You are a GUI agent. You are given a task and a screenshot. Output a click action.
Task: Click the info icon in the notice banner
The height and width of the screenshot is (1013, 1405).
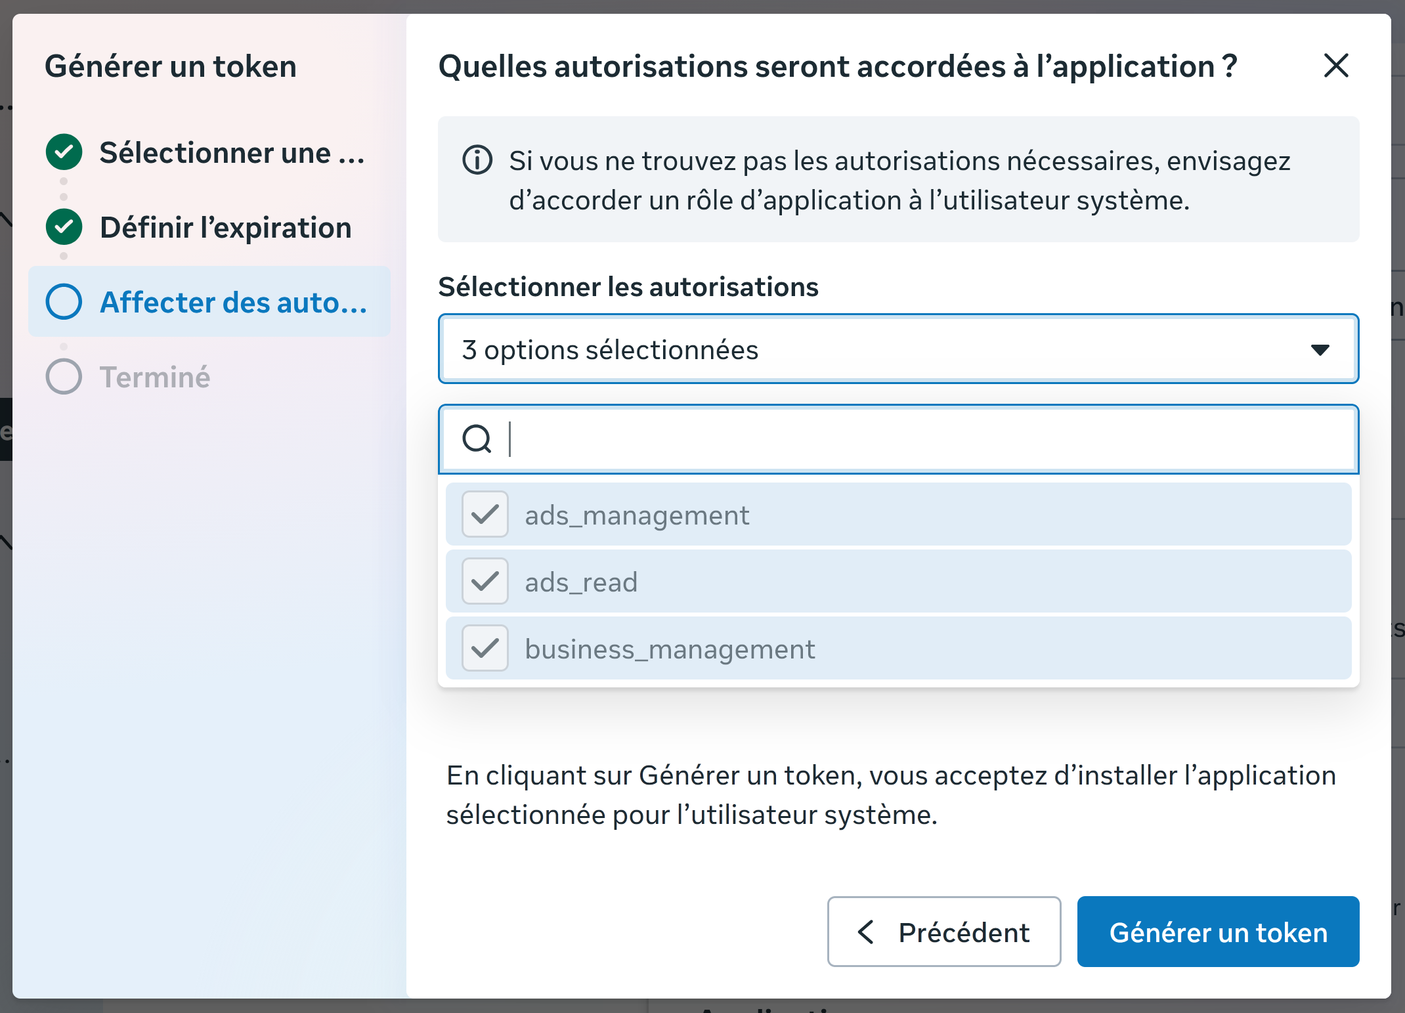[x=477, y=160]
